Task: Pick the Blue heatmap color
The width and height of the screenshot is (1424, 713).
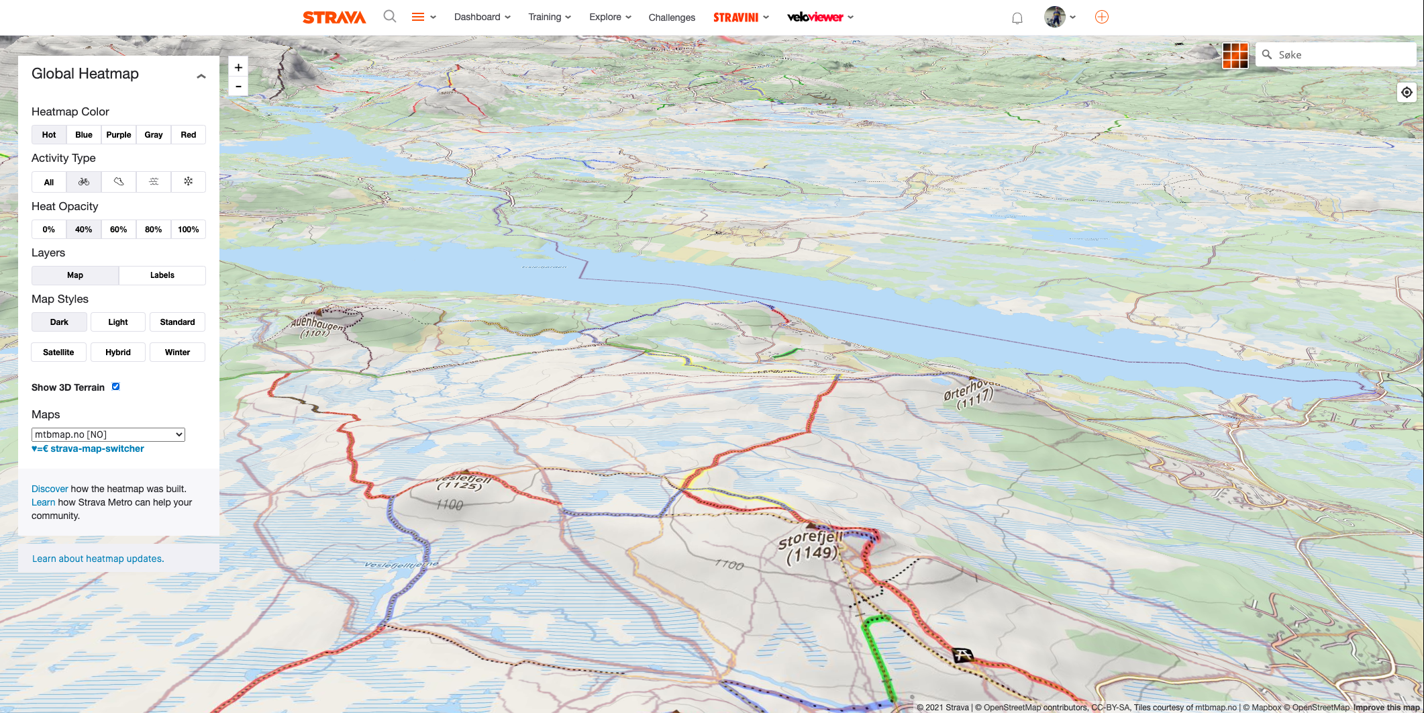Action: pyautogui.click(x=84, y=135)
